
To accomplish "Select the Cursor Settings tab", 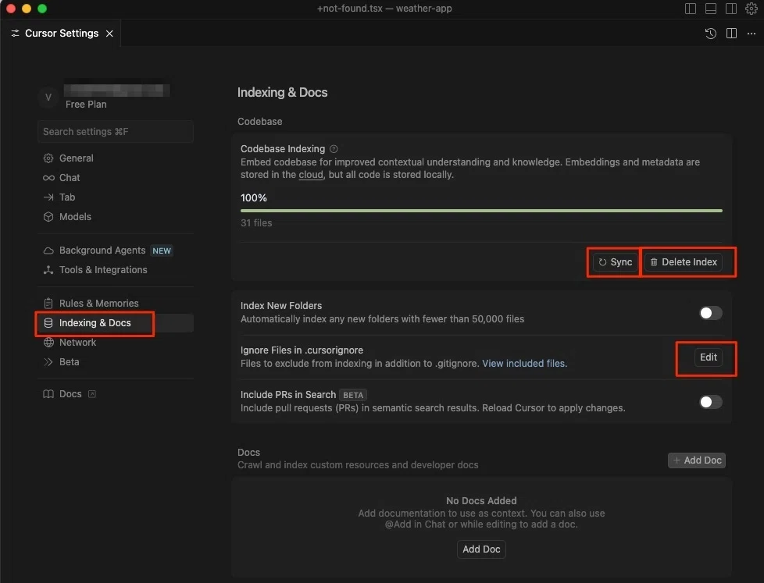I will click(62, 33).
